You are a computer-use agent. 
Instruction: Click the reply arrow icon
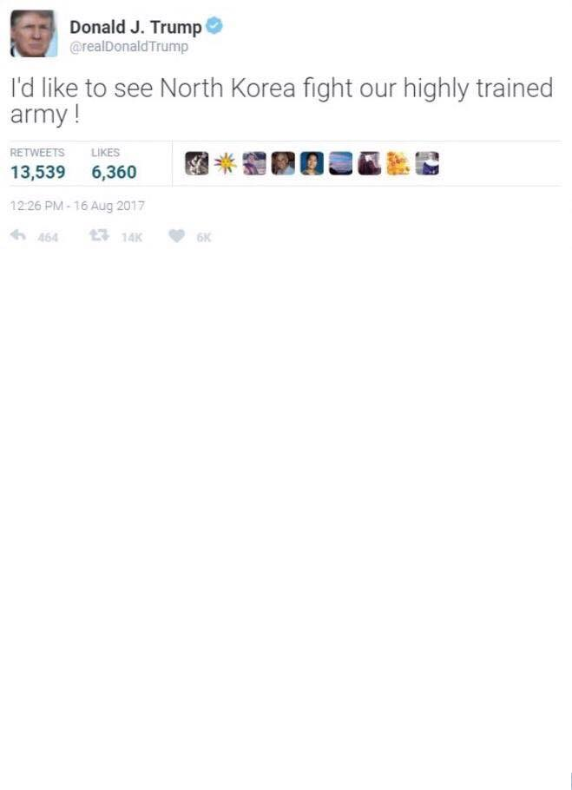point(18,235)
